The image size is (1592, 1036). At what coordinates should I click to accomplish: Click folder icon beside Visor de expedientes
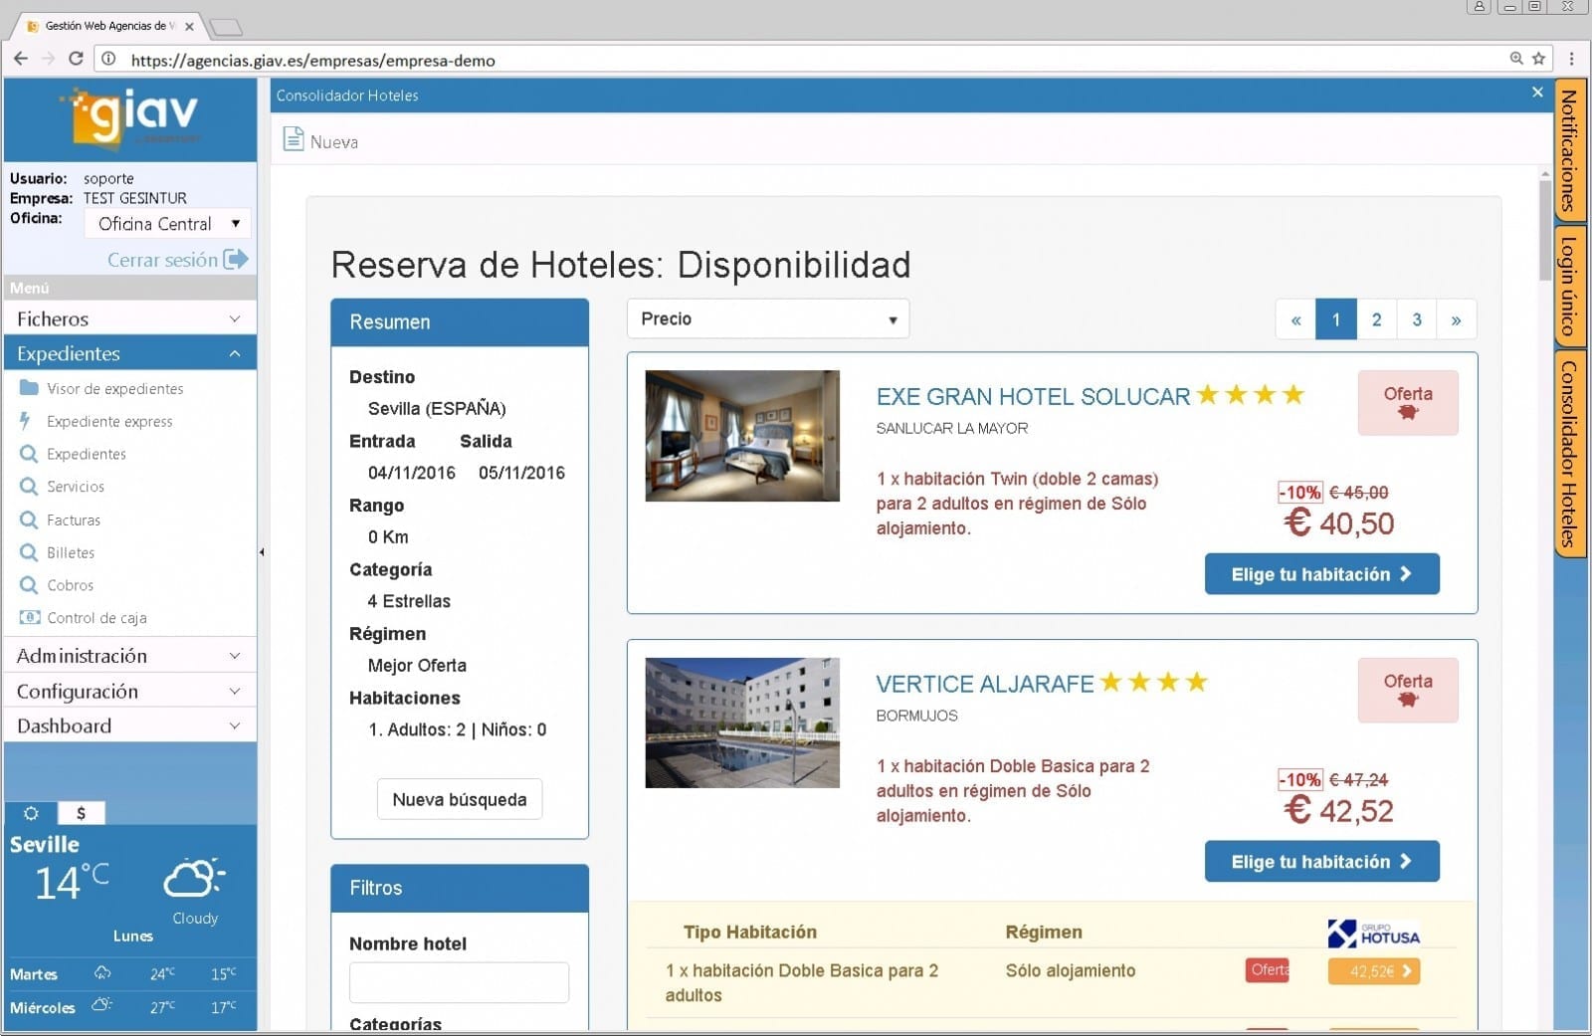pyautogui.click(x=29, y=388)
